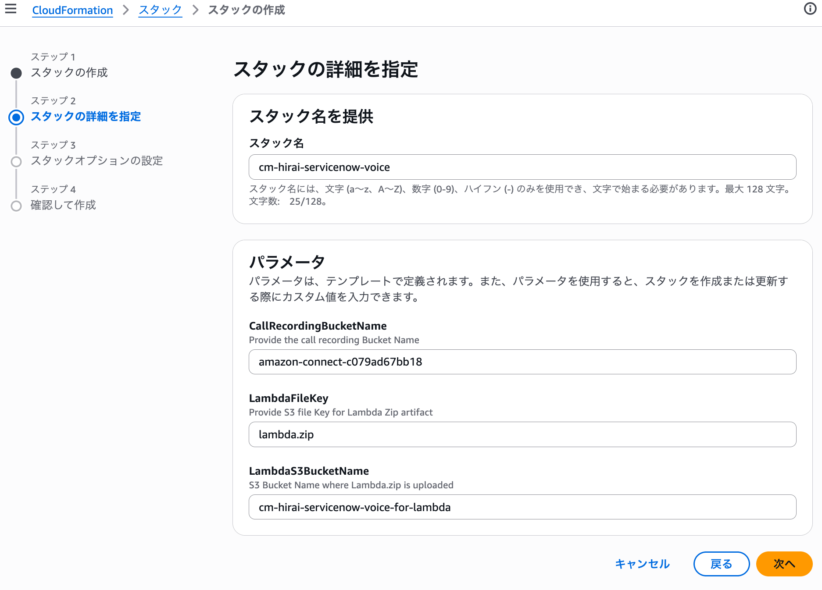The image size is (822, 590).
Task: Click the 戻る button
Action: [x=722, y=564]
